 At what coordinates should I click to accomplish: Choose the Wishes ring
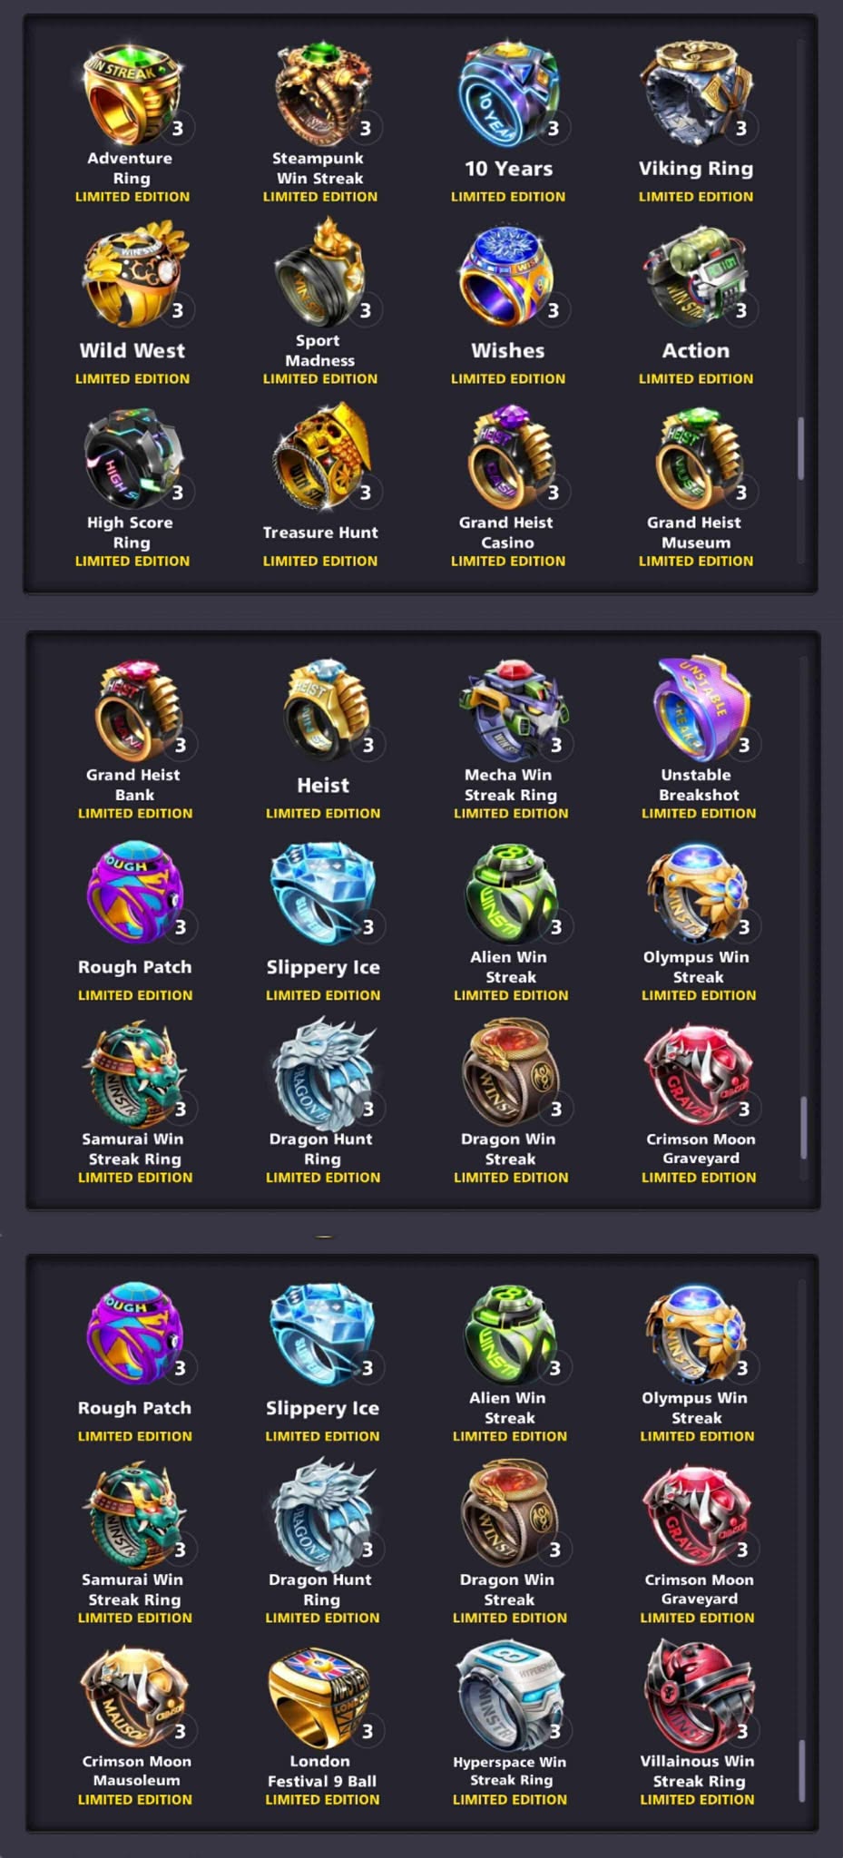(508, 276)
